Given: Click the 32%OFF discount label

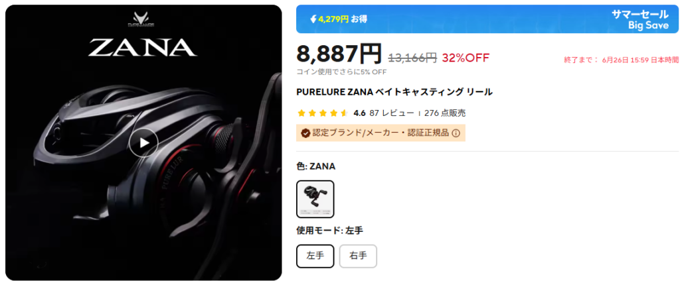Looking at the screenshot, I should pyautogui.click(x=466, y=58).
